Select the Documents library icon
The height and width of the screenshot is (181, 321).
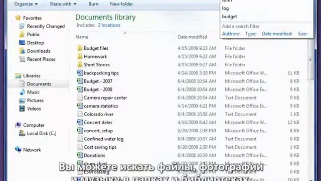[x=22, y=84]
